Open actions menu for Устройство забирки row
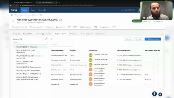Screen dimensions: 174x98 tap(157, 65)
